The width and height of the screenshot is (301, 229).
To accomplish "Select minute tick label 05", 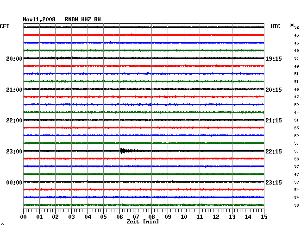I will (103, 217).
